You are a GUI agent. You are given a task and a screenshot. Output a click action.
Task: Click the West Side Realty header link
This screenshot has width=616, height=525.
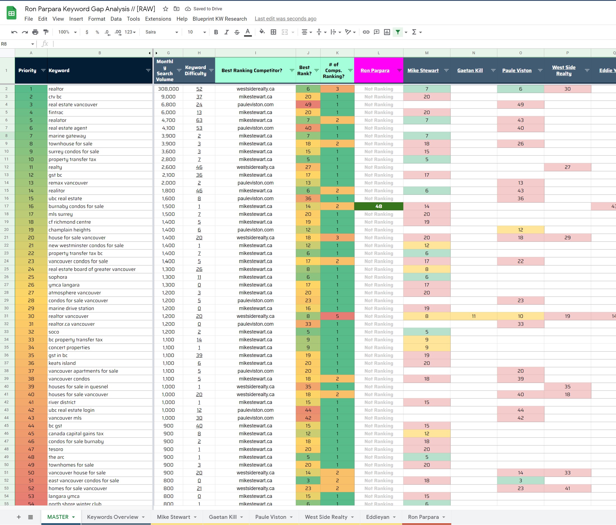[x=564, y=70]
